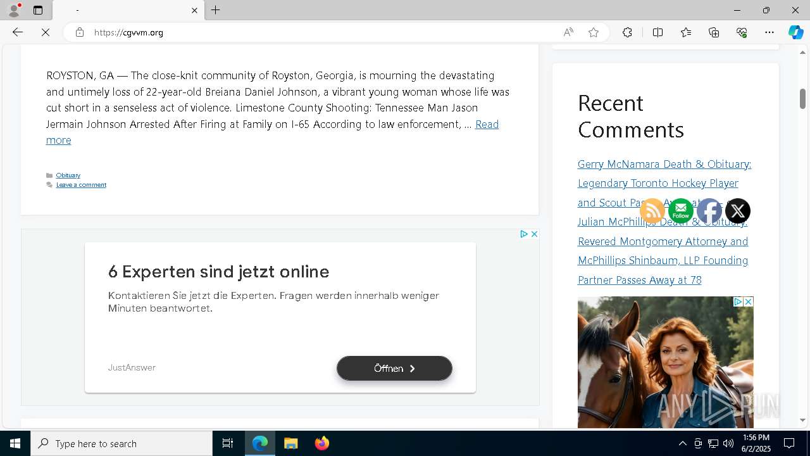Close the current browser tab
The height and width of the screenshot is (456, 810).
point(194,10)
